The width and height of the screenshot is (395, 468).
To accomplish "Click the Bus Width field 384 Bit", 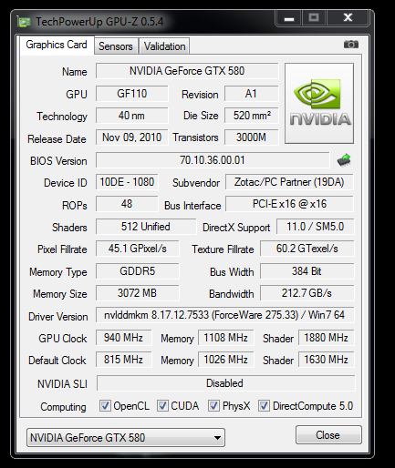I will point(307,271).
